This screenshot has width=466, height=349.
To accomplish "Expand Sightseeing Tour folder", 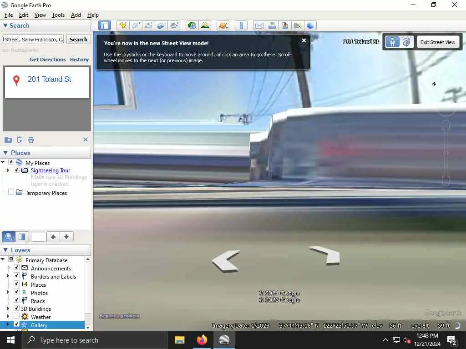I will click(x=8, y=170).
